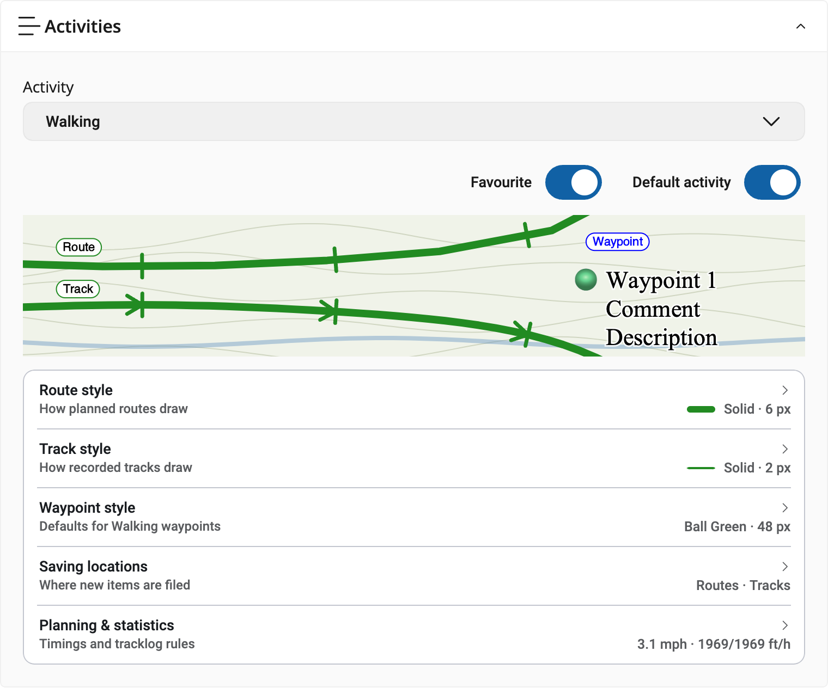
Task: Expand Track style using its chevron
Action: click(785, 449)
